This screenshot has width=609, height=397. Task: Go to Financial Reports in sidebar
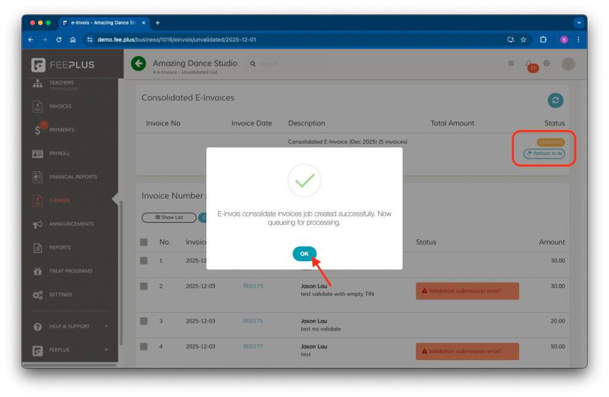(x=73, y=177)
